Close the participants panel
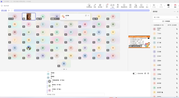The width and height of the screenshot is (179, 98). 178,12
